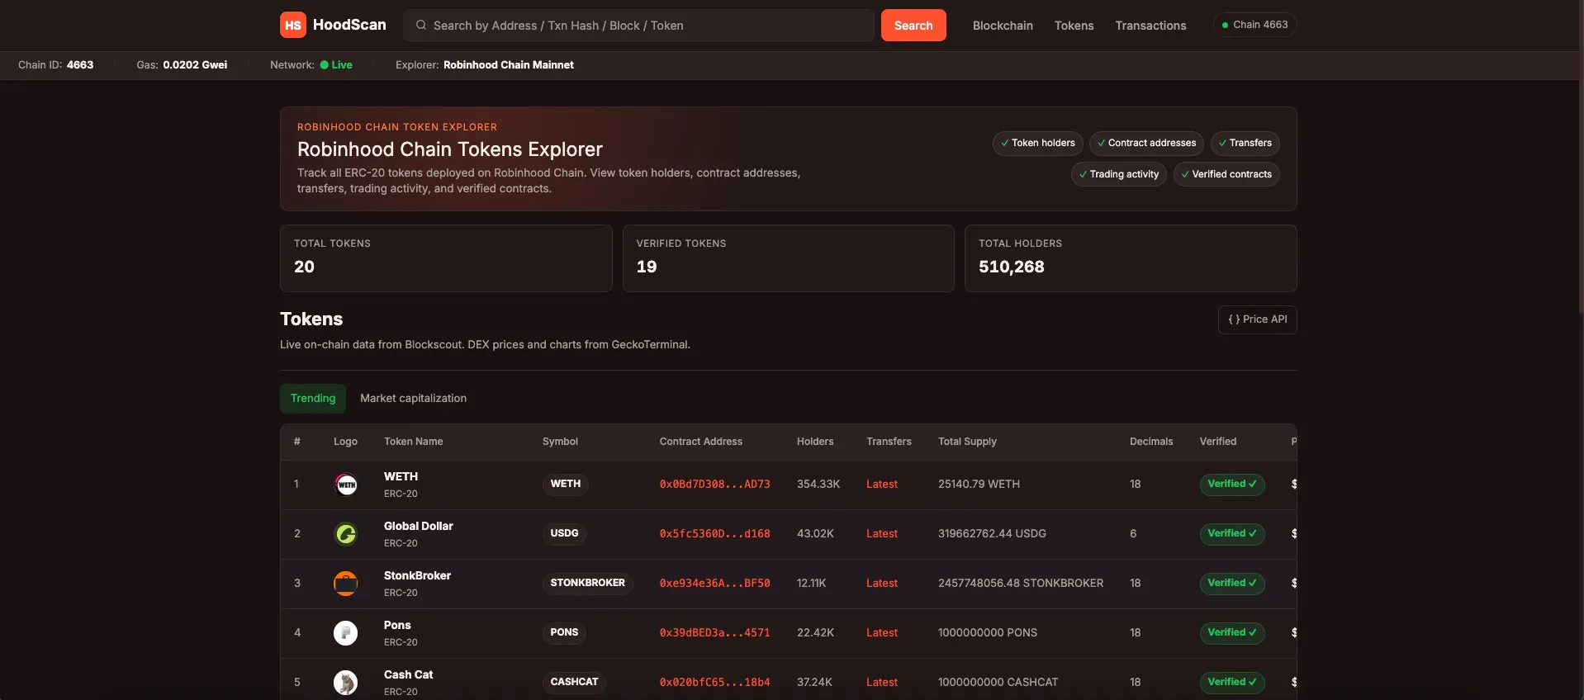Click the green Live network status
The image size is (1584, 700).
(336, 65)
